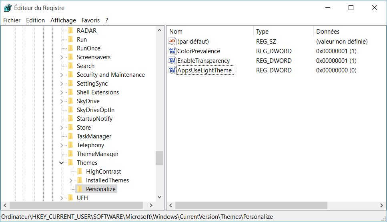The height and width of the screenshot is (222, 387).
Task: Click the RADAR folder icon
Action: 70,30
